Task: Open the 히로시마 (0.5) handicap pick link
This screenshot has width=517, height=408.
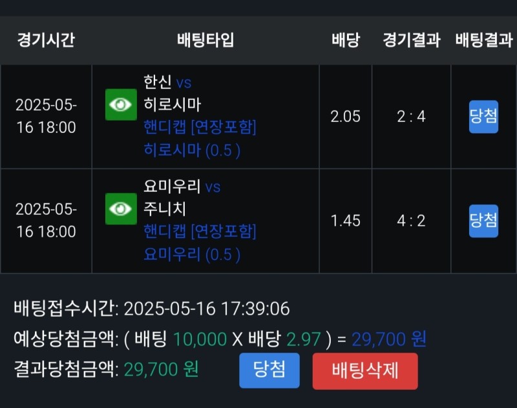Action: point(192,150)
